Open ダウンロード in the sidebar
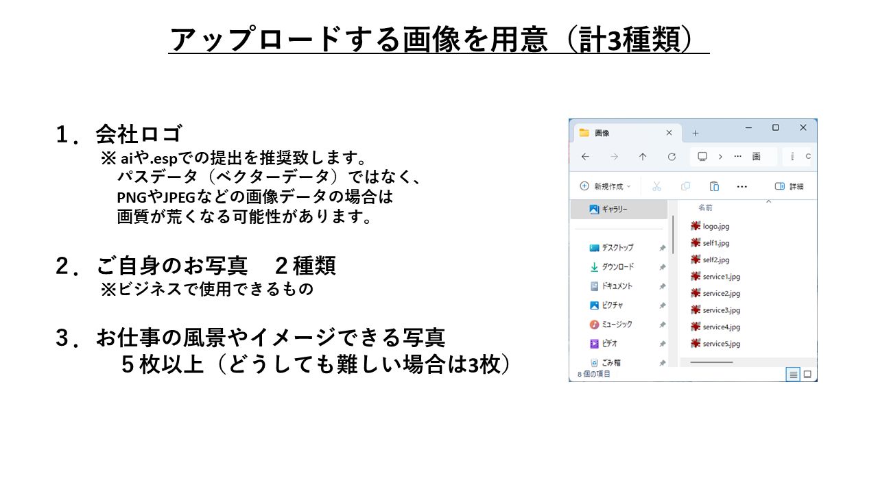This screenshot has height=493, width=878. (617, 267)
